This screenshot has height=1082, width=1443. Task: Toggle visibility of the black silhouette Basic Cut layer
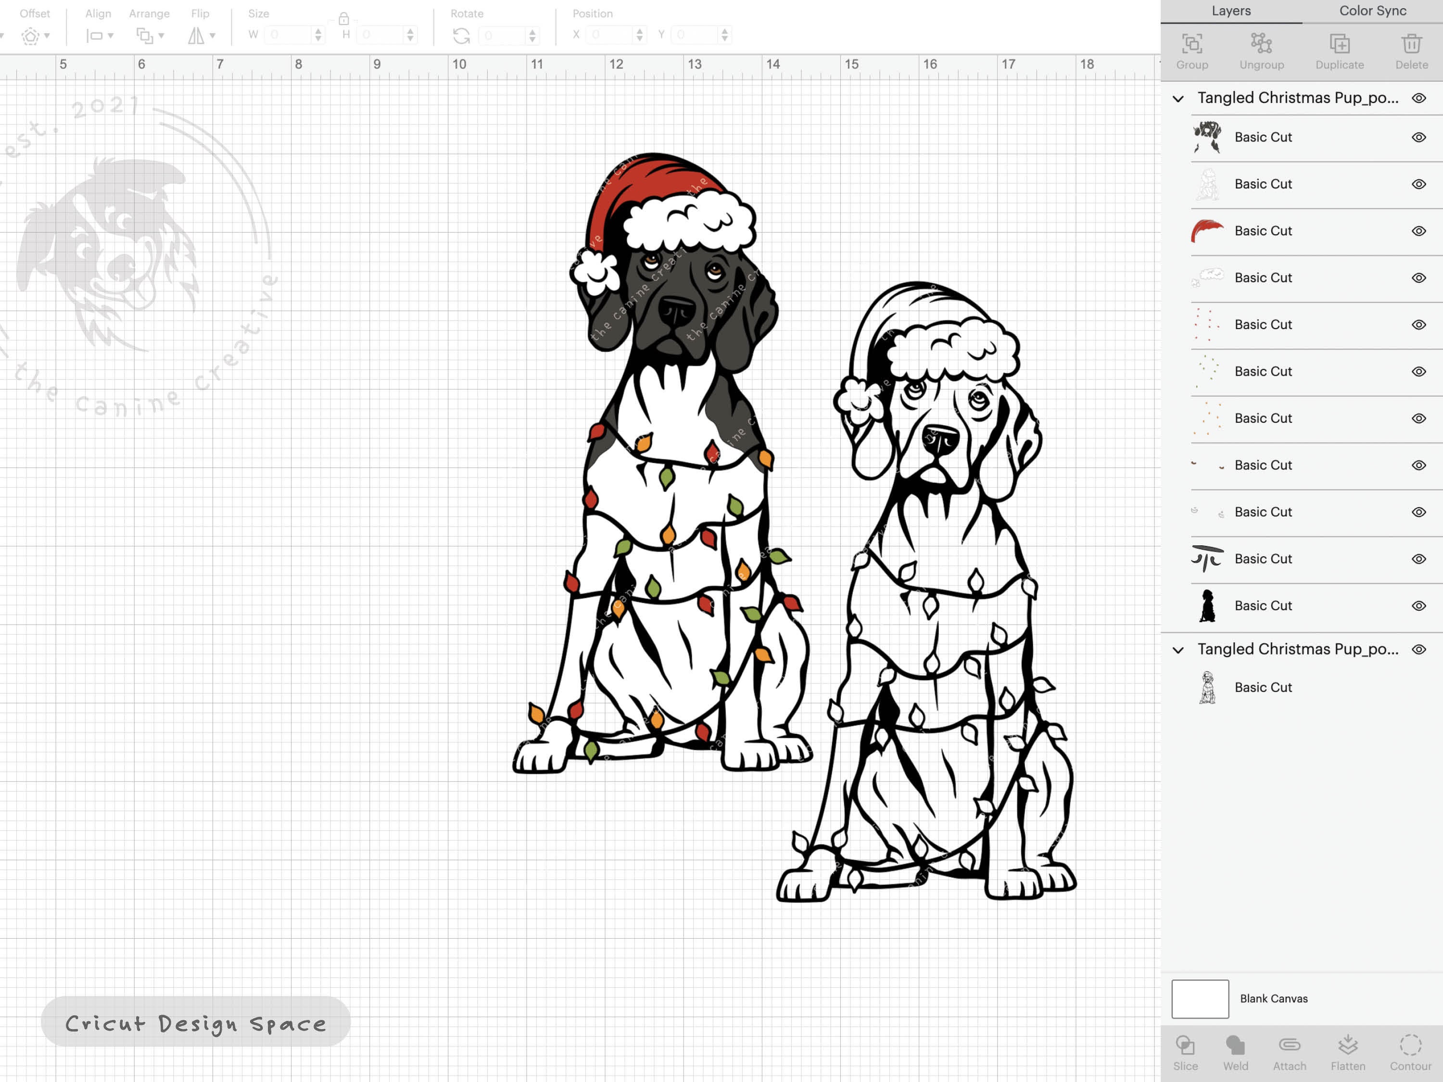click(x=1419, y=605)
